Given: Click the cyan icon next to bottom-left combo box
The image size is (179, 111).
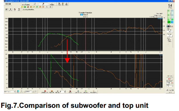Looking at the screenshot, I should tap(18, 91).
